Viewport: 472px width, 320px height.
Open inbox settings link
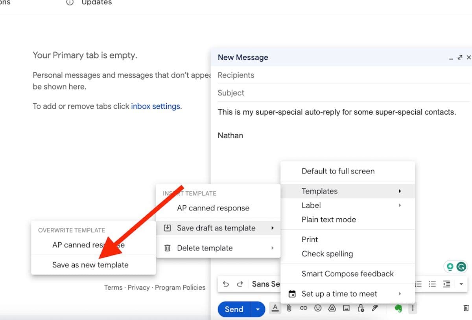(156, 106)
